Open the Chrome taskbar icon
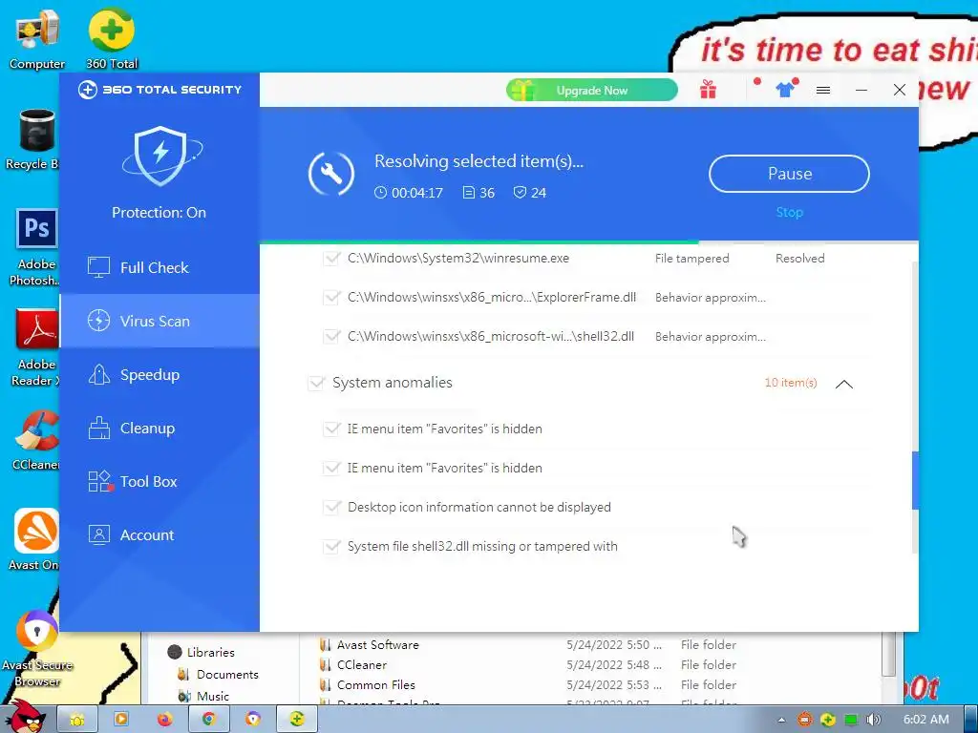 pos(208,720)
